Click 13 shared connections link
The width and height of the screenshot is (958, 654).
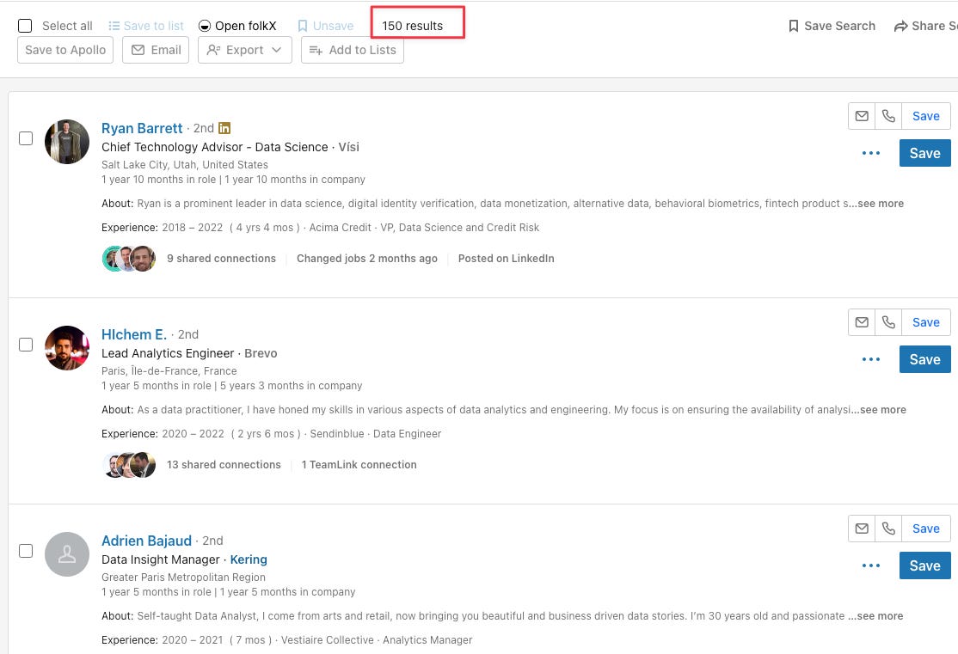(x=224, y=465)
